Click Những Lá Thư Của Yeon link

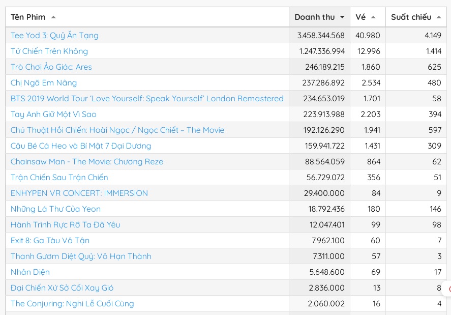[55, 209]
